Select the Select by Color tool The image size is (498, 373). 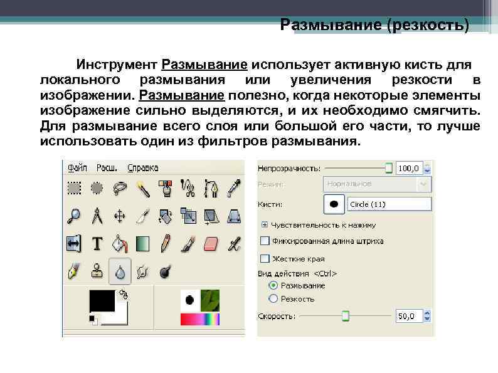point(165,188)
